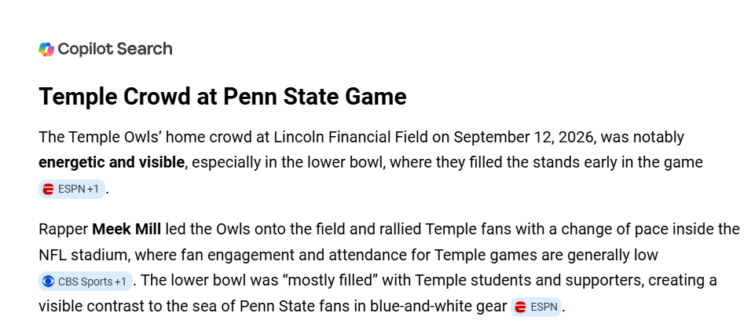Open the final ESPN citation after blue-and-white gear
This screenshot has width=744, height=324.
[536, 307]
